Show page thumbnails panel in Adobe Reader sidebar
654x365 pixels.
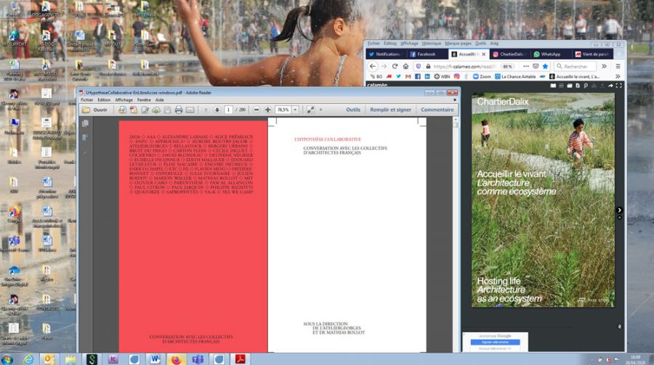[x=85, y=123]
